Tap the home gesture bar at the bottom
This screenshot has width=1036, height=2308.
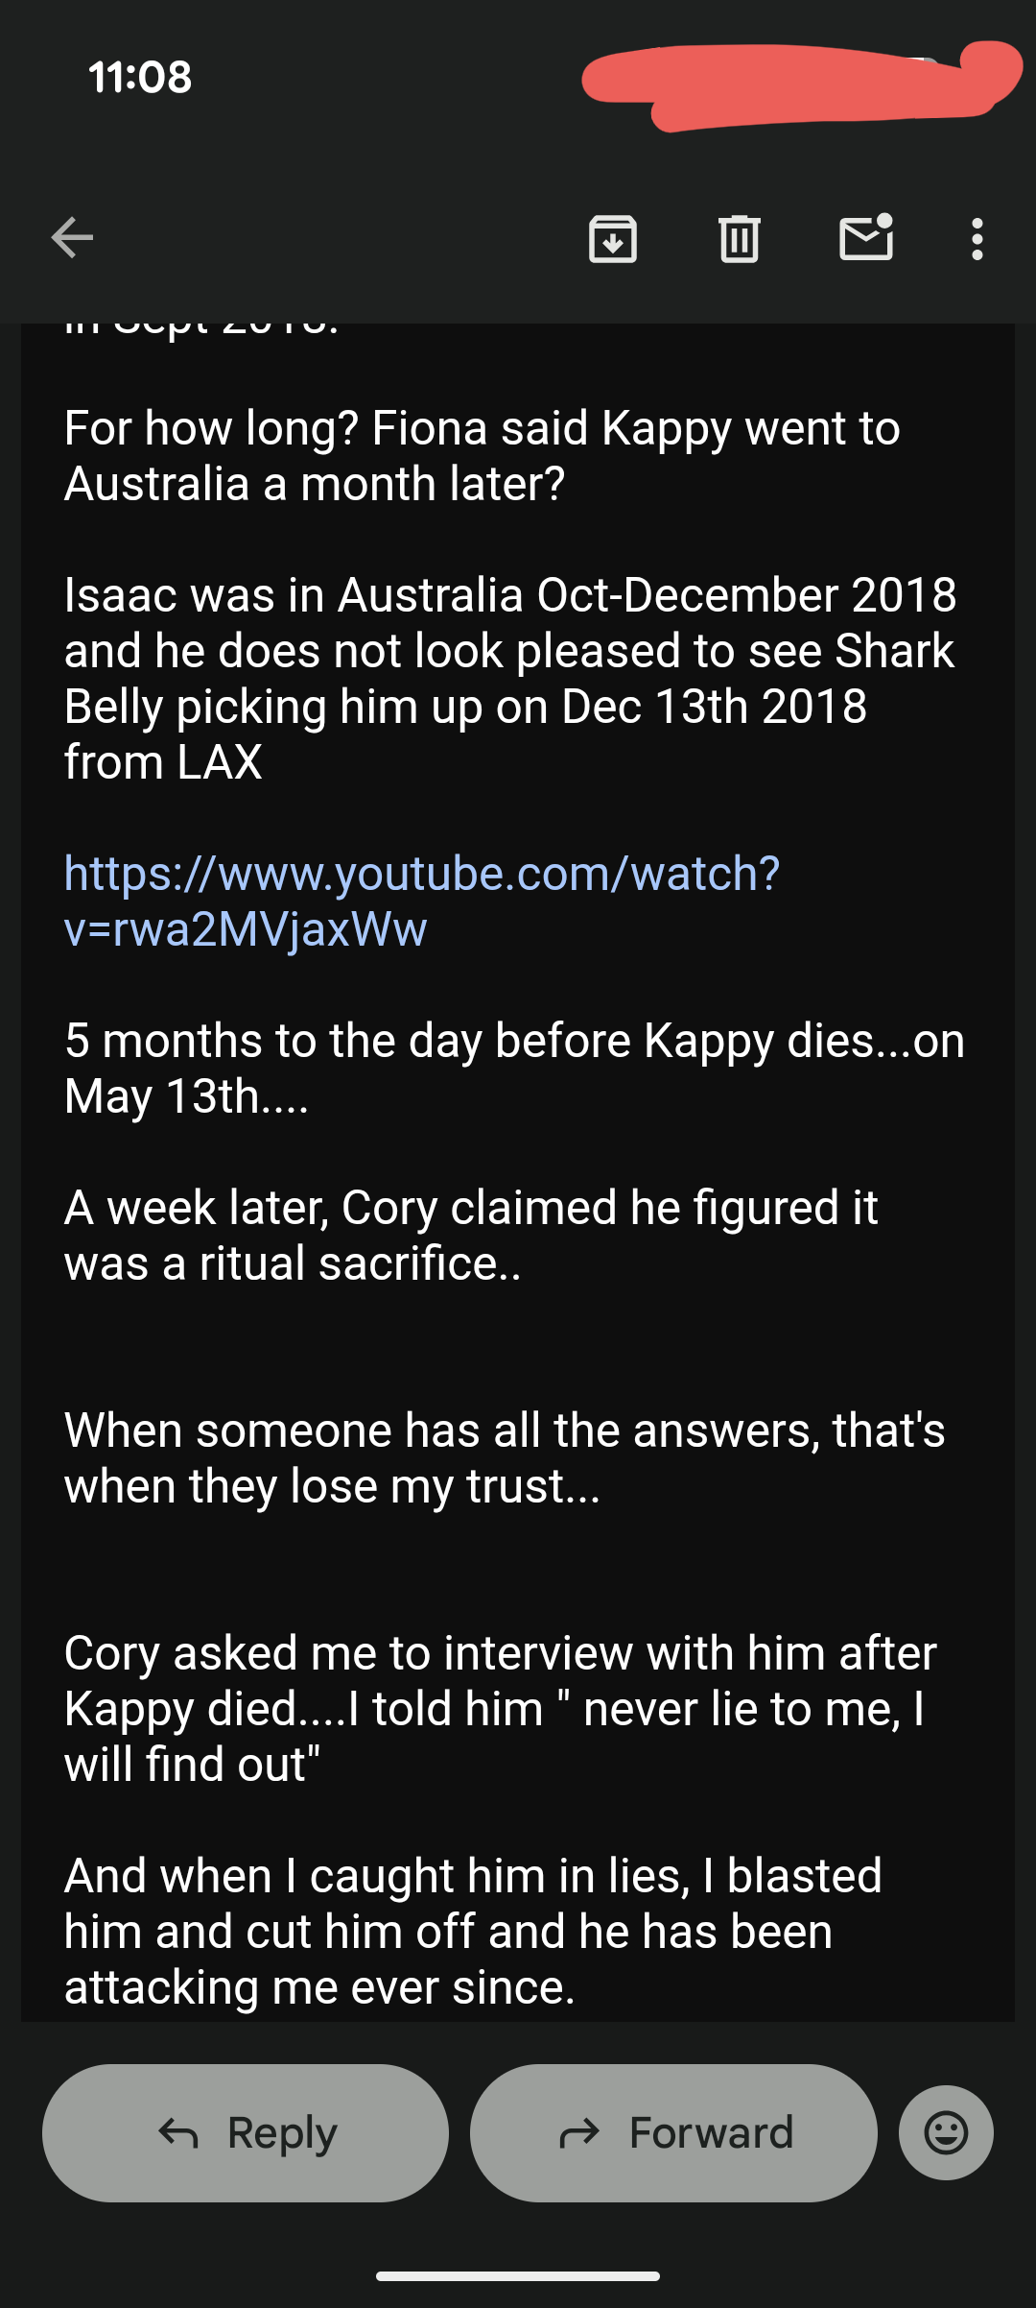click(518, 2275)
